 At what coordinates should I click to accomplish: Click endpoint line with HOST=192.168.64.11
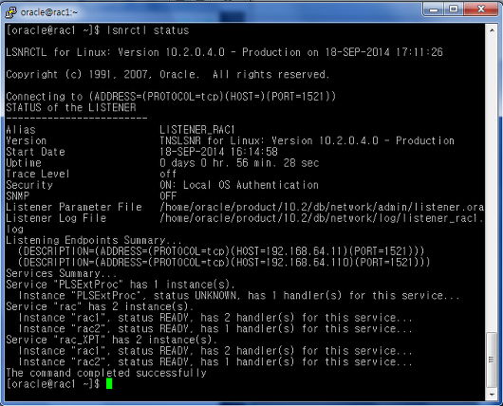point(221,251)
